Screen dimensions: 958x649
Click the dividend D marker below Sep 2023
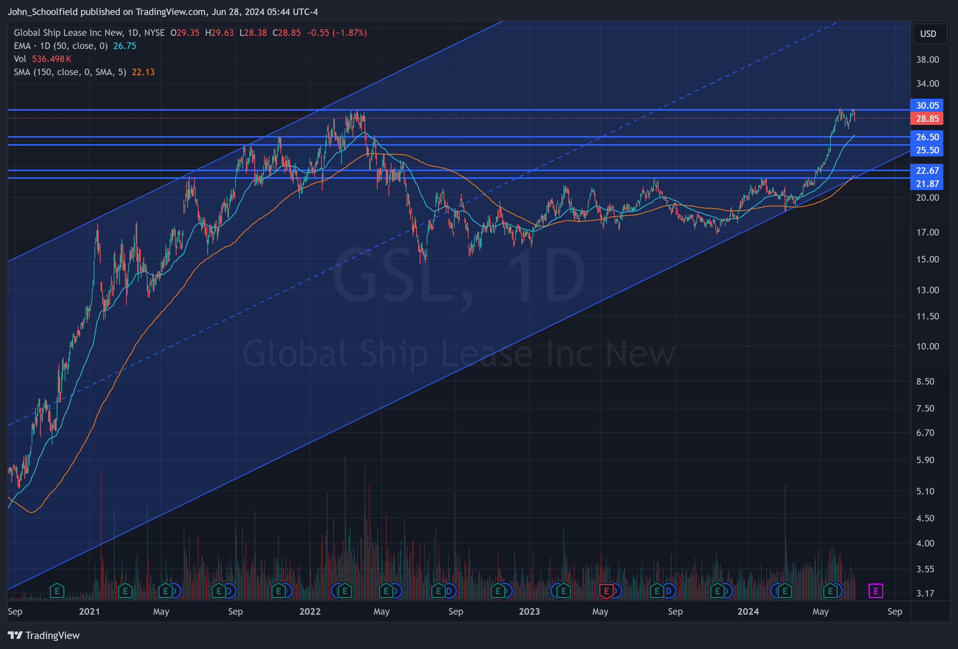coord(669,591)
